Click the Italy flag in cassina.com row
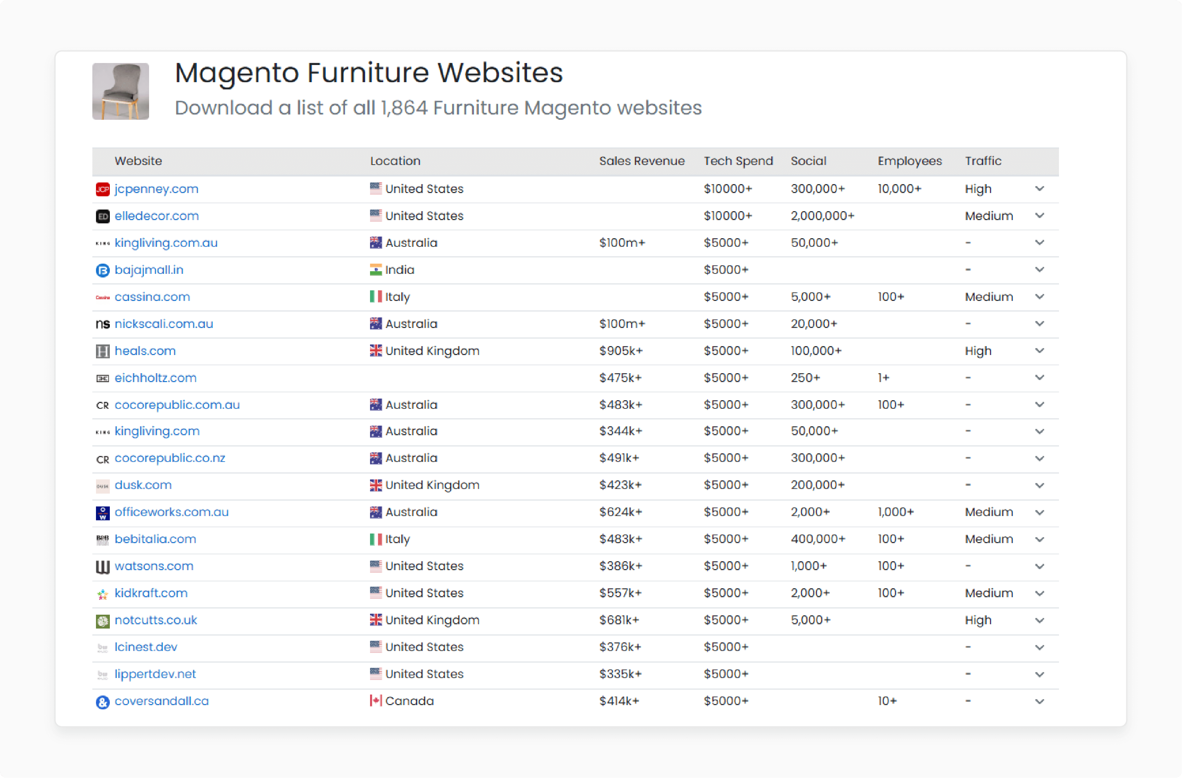This screenshot has width=1182, height=778. 375,297
